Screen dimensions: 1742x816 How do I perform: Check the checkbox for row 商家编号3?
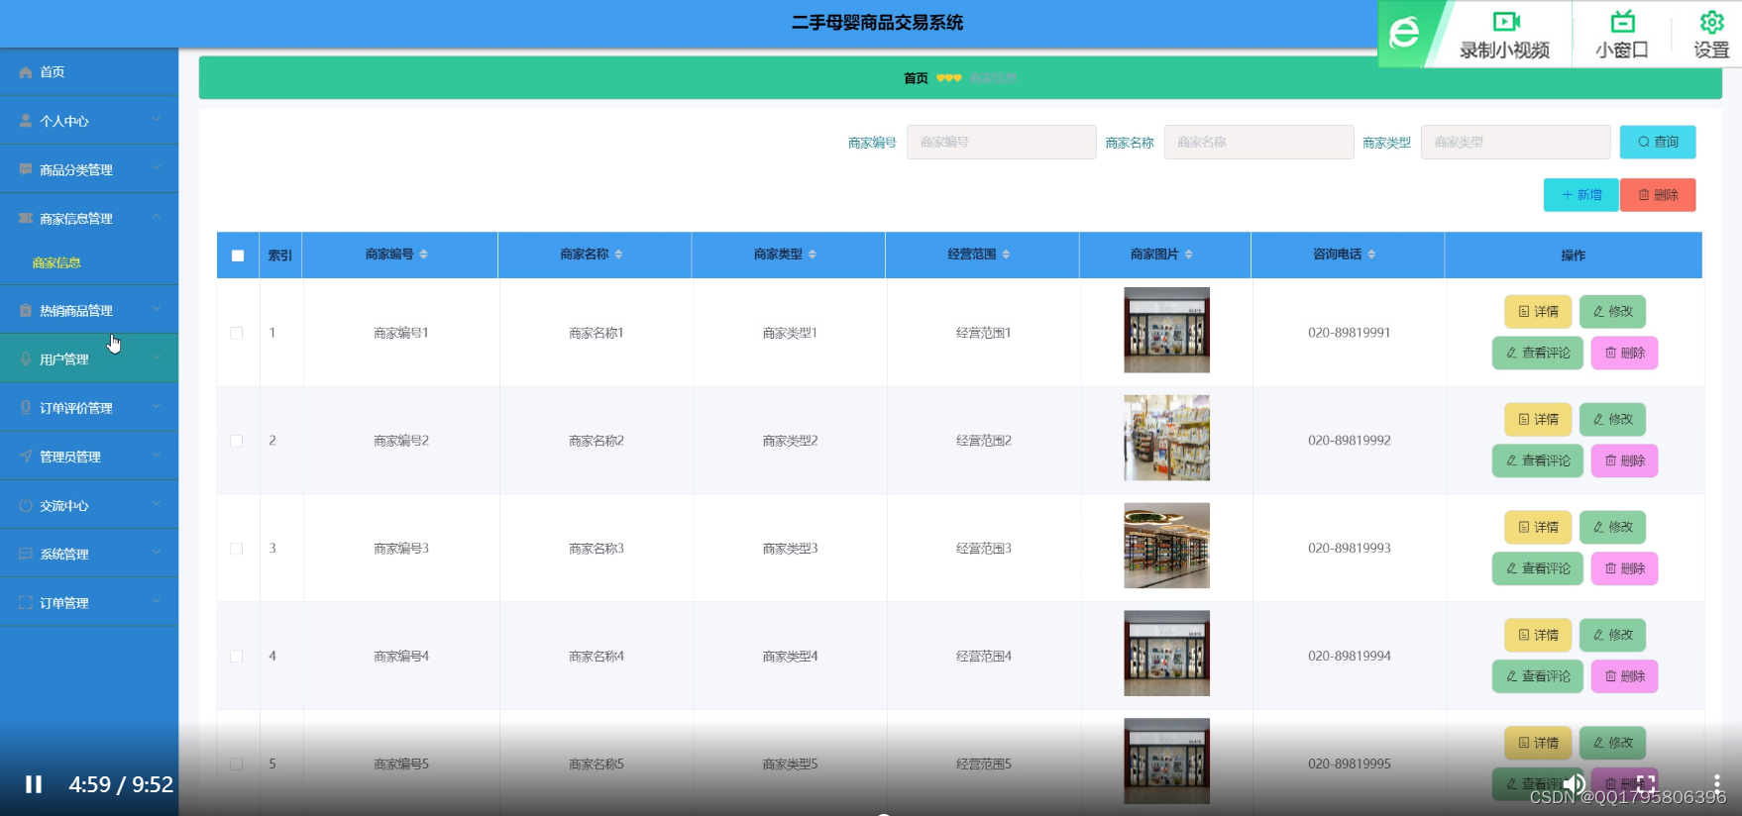pyautogui.click(x=237, y=549)
